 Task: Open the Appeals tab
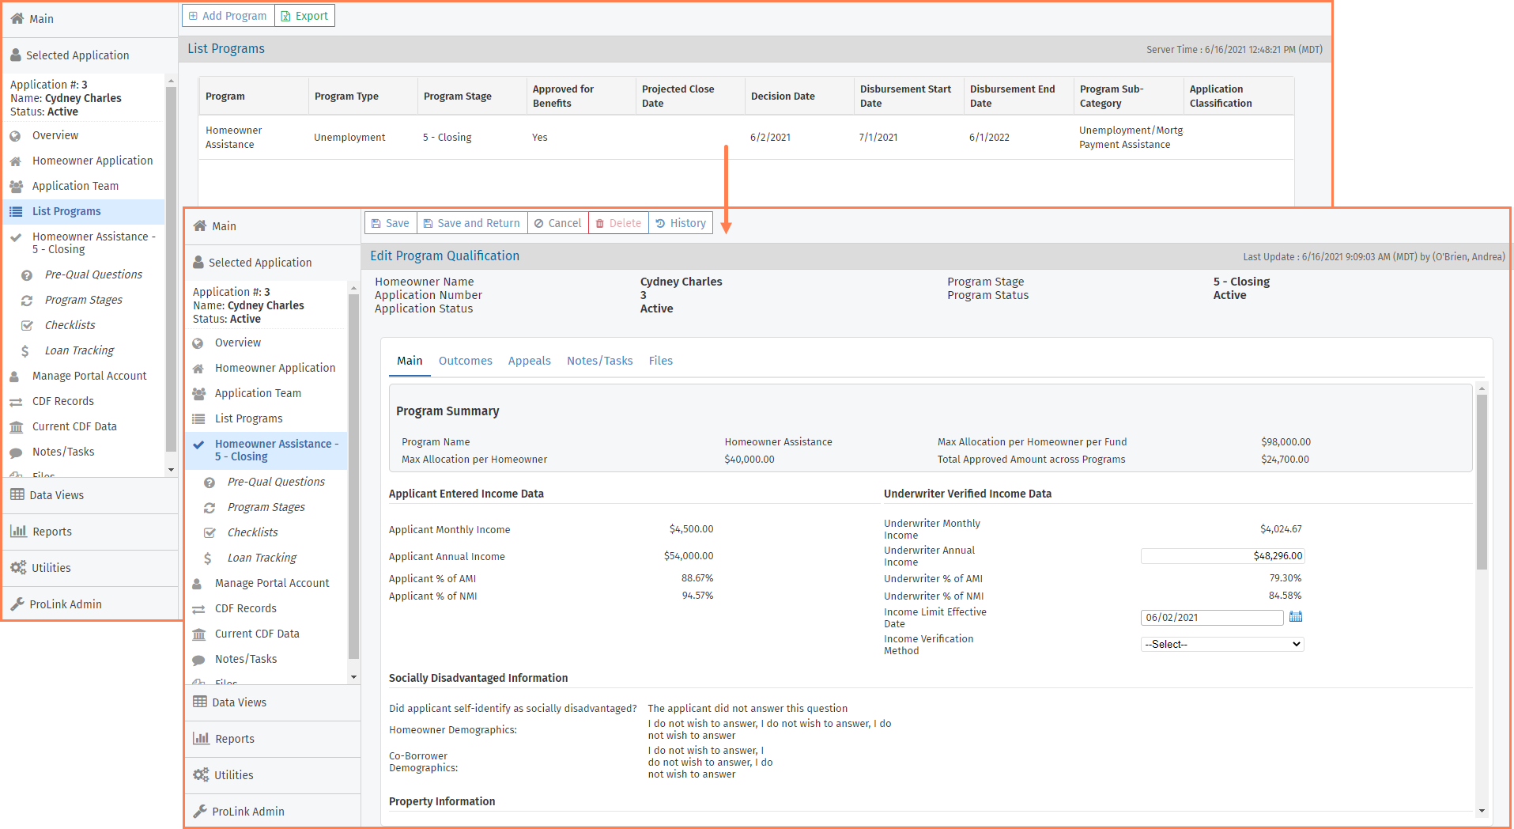pos(529,361)
